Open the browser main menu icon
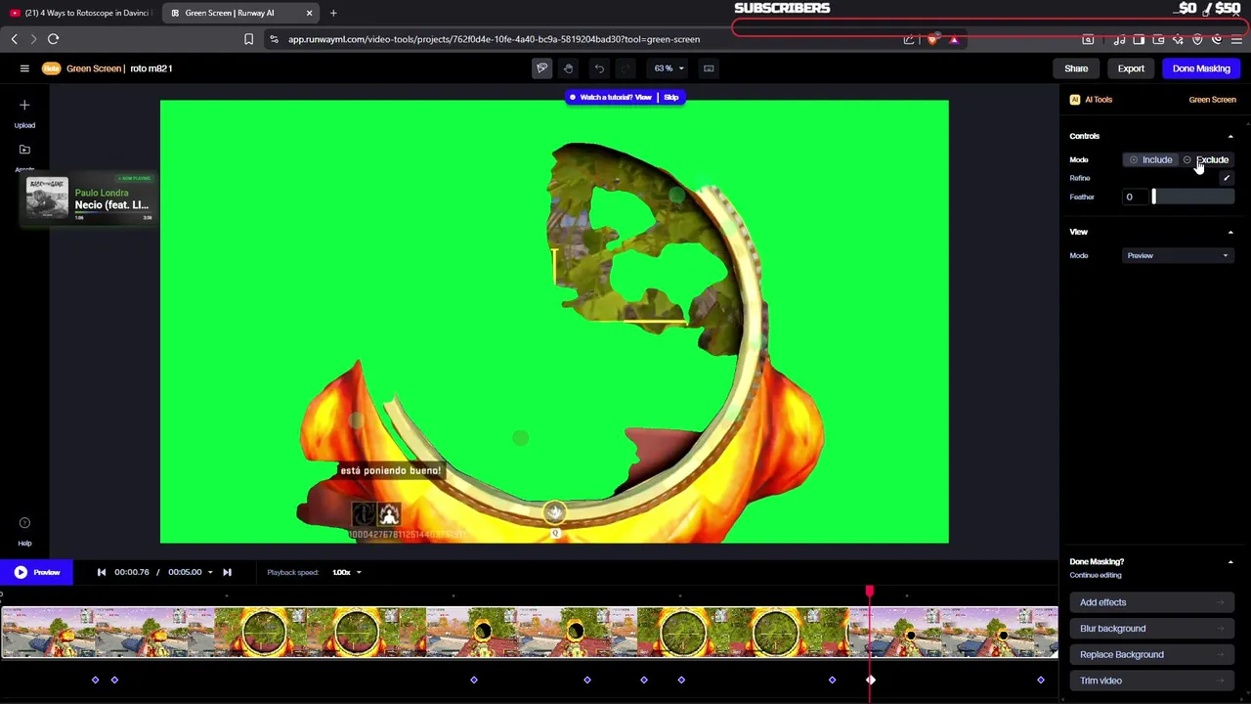Screen dimensions: 1251x704 [1236, 39]
